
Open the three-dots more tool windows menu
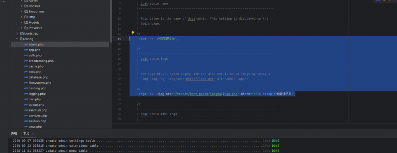click(x=3, y=2)
